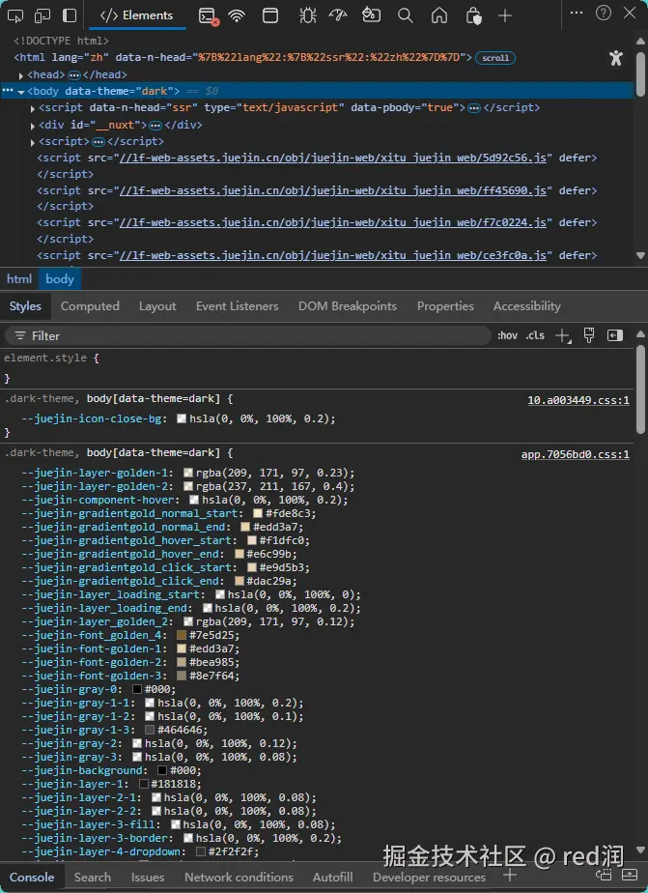Expand the div id __nuxt node
Screen dimensions: 648x893
(x=33, y=126)
